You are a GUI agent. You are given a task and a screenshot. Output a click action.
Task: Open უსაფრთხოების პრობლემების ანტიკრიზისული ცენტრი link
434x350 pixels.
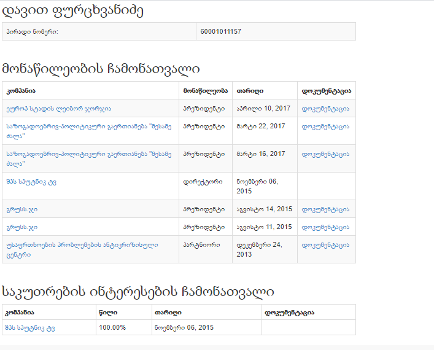coord(82,250)
